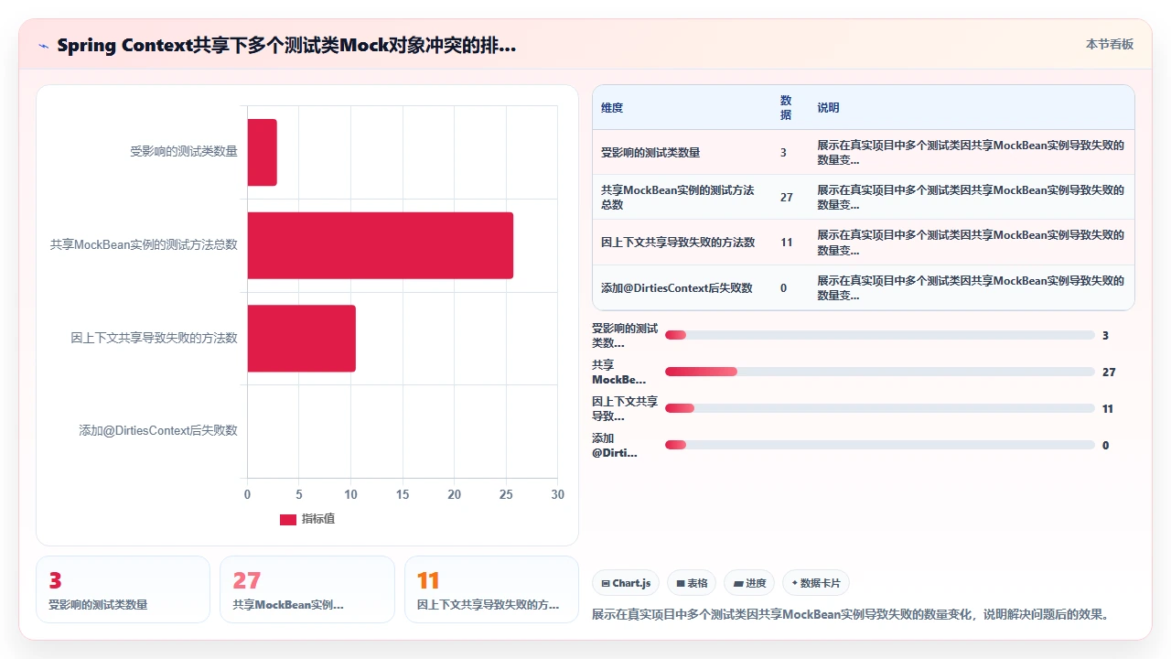The height and width of the screenshot is (659, 1171).
Task: Select the 进度 tag chip
Action: pyautogui.click(x=749, y=583)
